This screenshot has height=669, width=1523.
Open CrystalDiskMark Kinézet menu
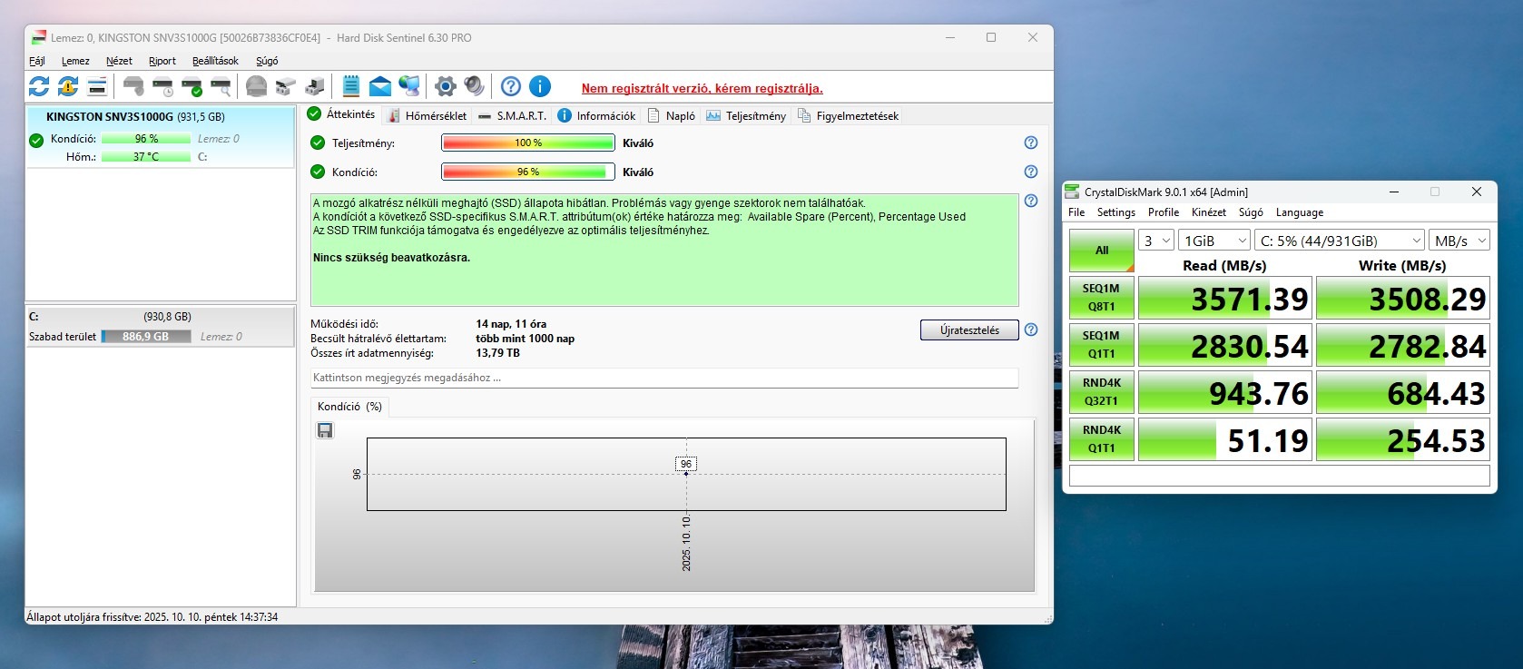[x=1209, y=212]
